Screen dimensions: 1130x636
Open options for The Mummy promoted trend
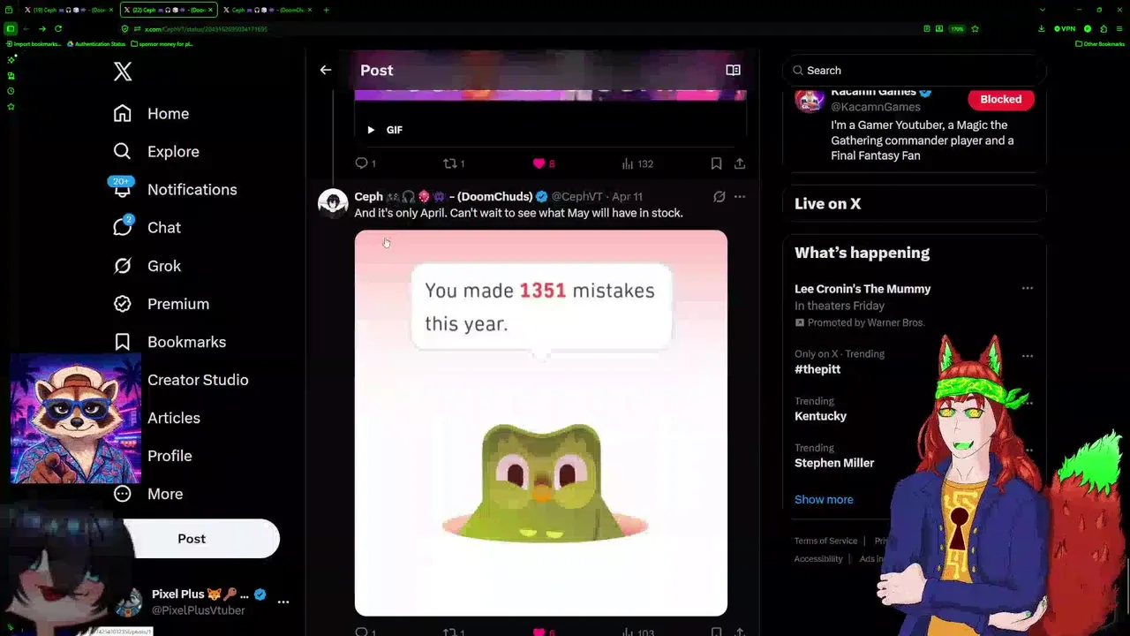pos(1028,288)
